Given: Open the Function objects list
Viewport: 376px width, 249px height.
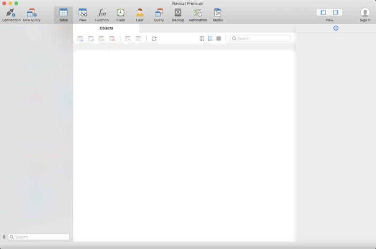Looking at the screenshot, I should click(x=102, y=15).
